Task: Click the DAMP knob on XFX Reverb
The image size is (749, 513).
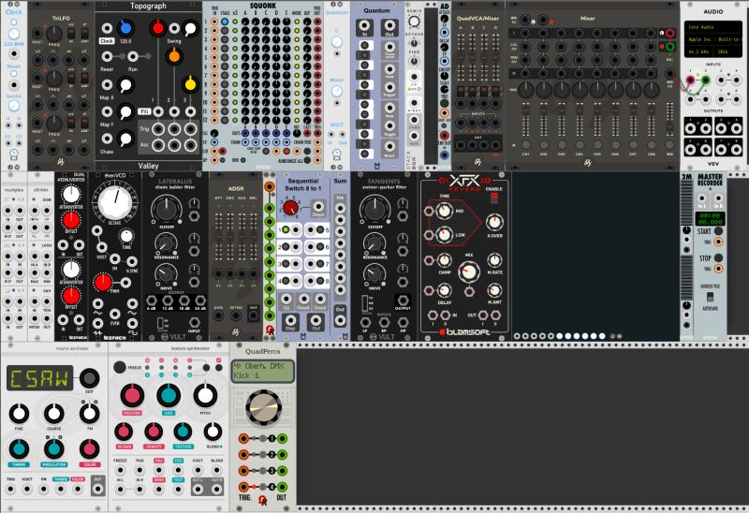Action: [x=444, y=260]
